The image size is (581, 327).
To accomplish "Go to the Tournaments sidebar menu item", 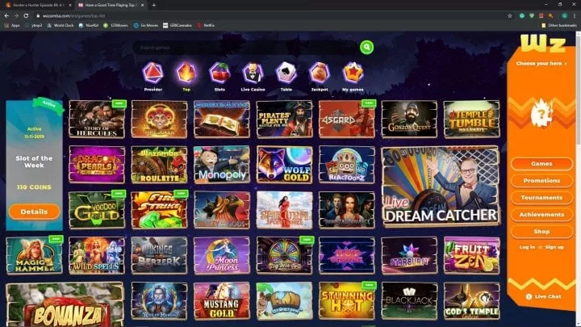I will 541,198.
